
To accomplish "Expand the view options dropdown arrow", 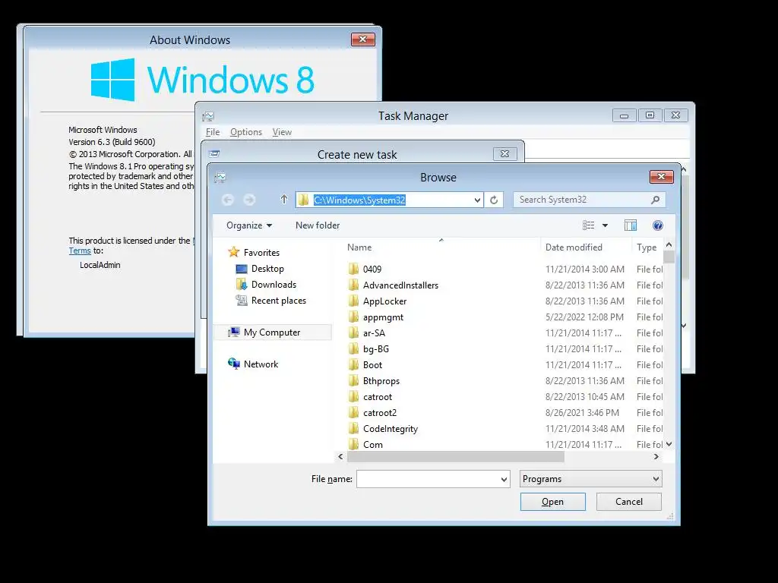I will tap(605, 225).
